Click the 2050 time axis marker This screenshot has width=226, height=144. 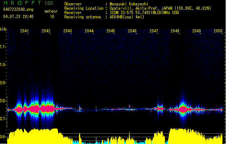pyautogui.click(x=218, y=31)
